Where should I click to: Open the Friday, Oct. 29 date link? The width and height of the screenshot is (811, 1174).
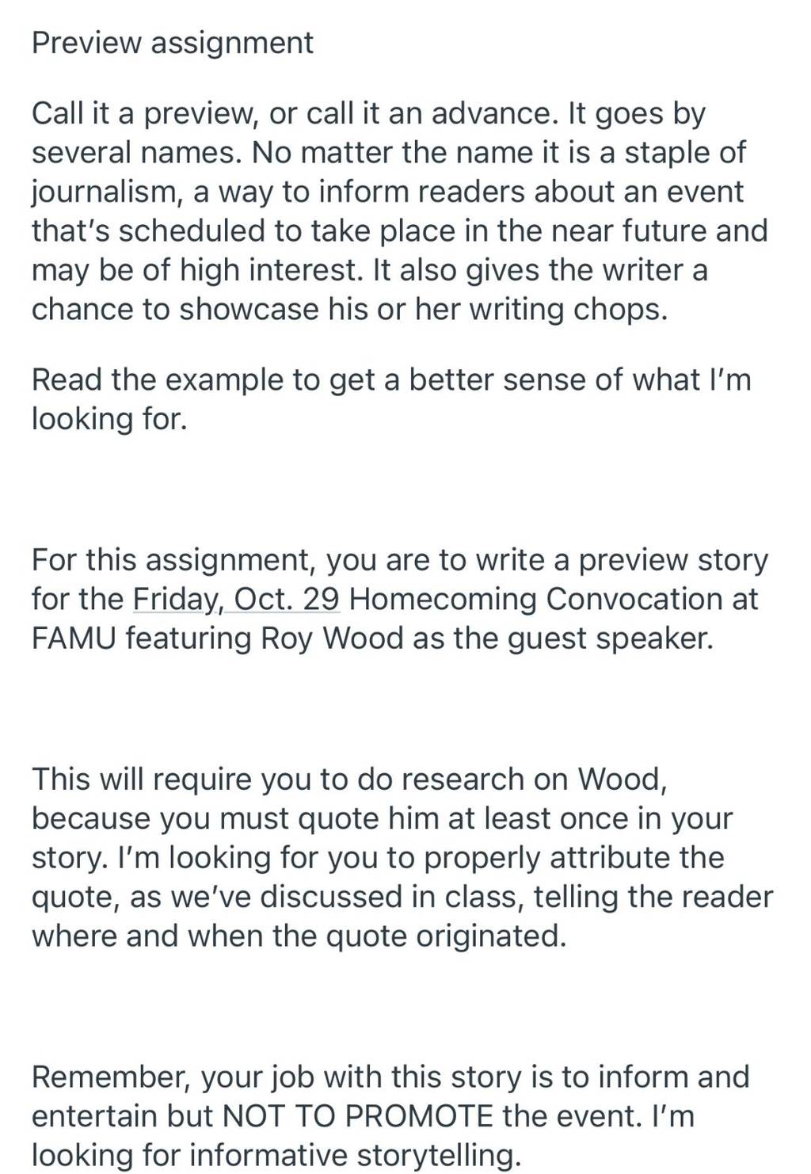click(237, 599)
